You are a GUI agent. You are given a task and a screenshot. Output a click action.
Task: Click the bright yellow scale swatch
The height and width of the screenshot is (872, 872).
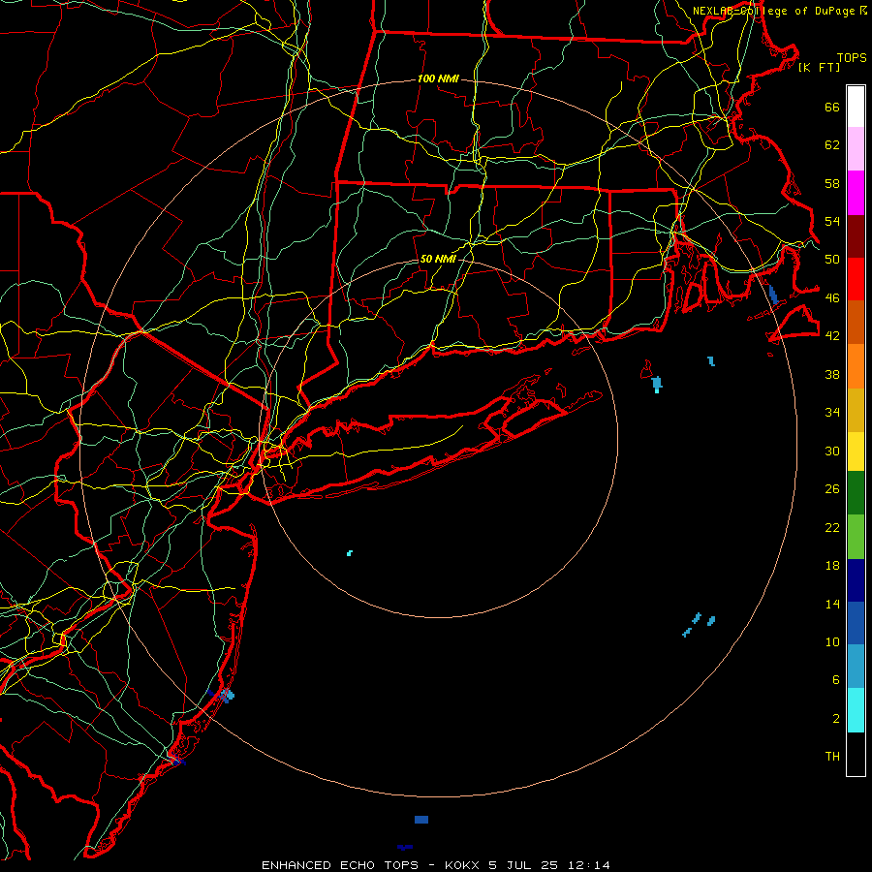856,452
